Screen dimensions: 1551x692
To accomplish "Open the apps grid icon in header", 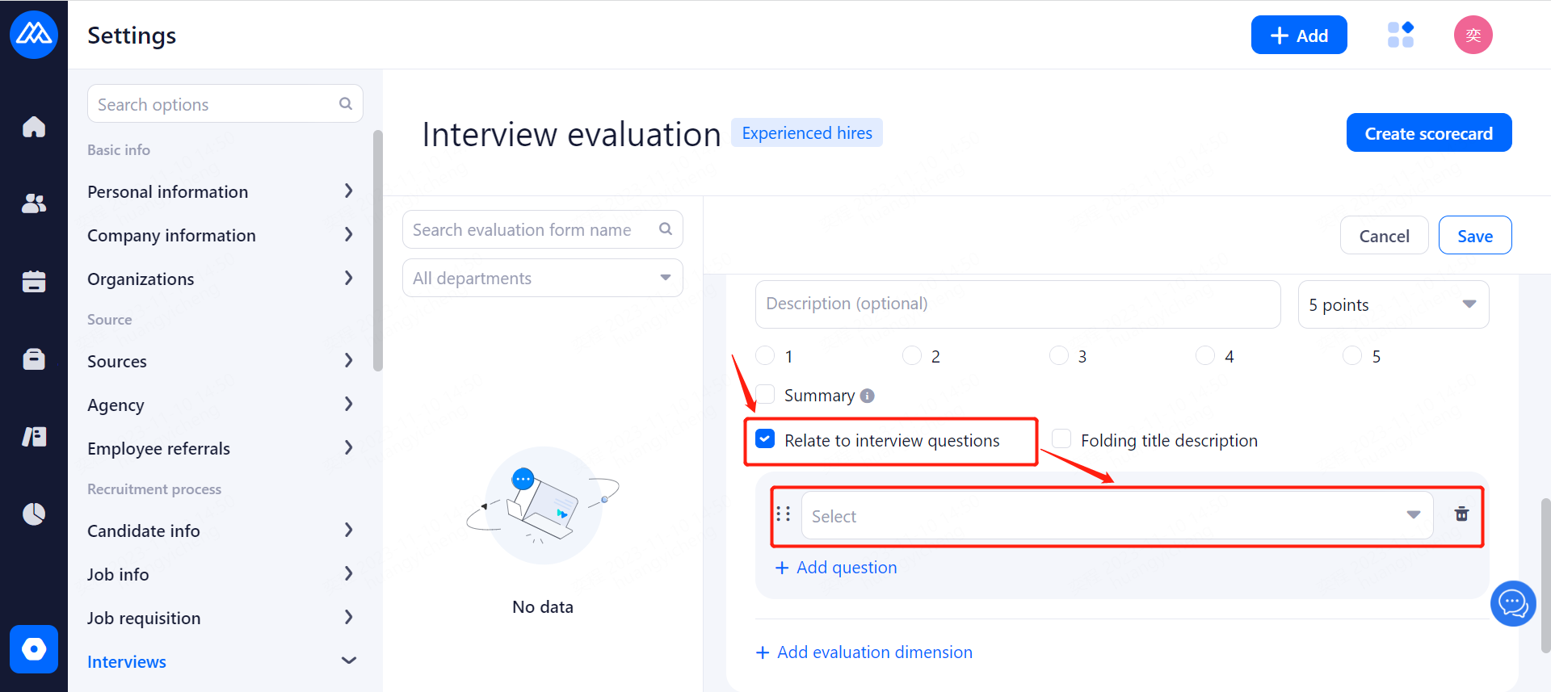I will [1400, 35].
